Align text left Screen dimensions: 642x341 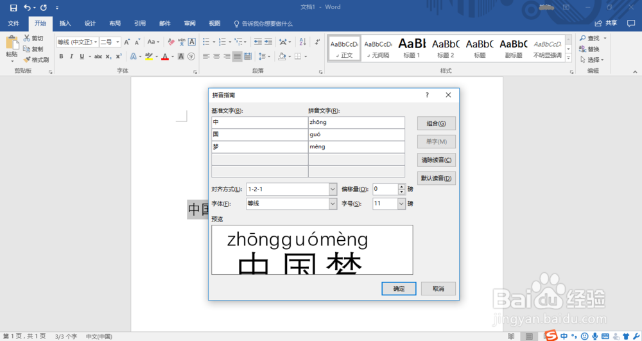tap(206, 57)
